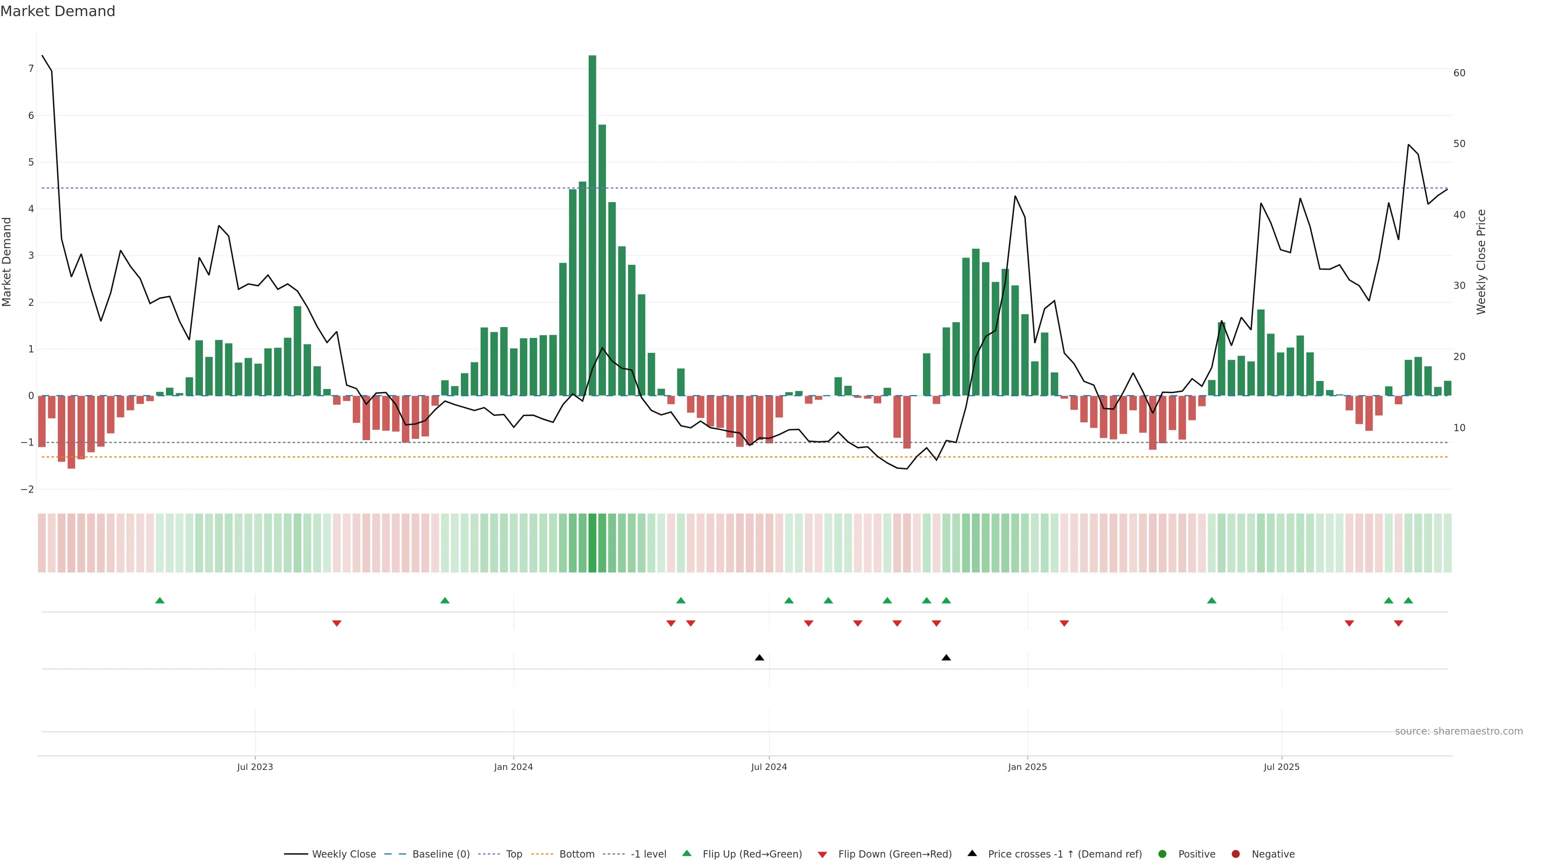Screen dimensions: 1543x868
Task: Select the leftmost red Flip Down marker
Action: (x=337, y=624)
